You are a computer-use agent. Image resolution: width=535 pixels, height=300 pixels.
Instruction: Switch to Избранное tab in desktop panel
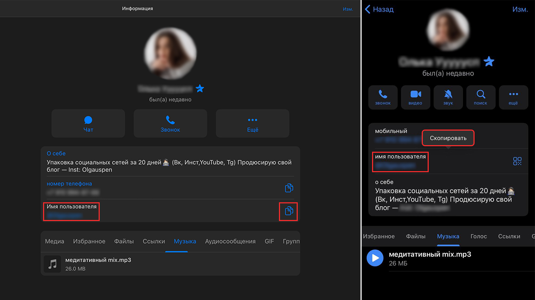click(89, 241)
